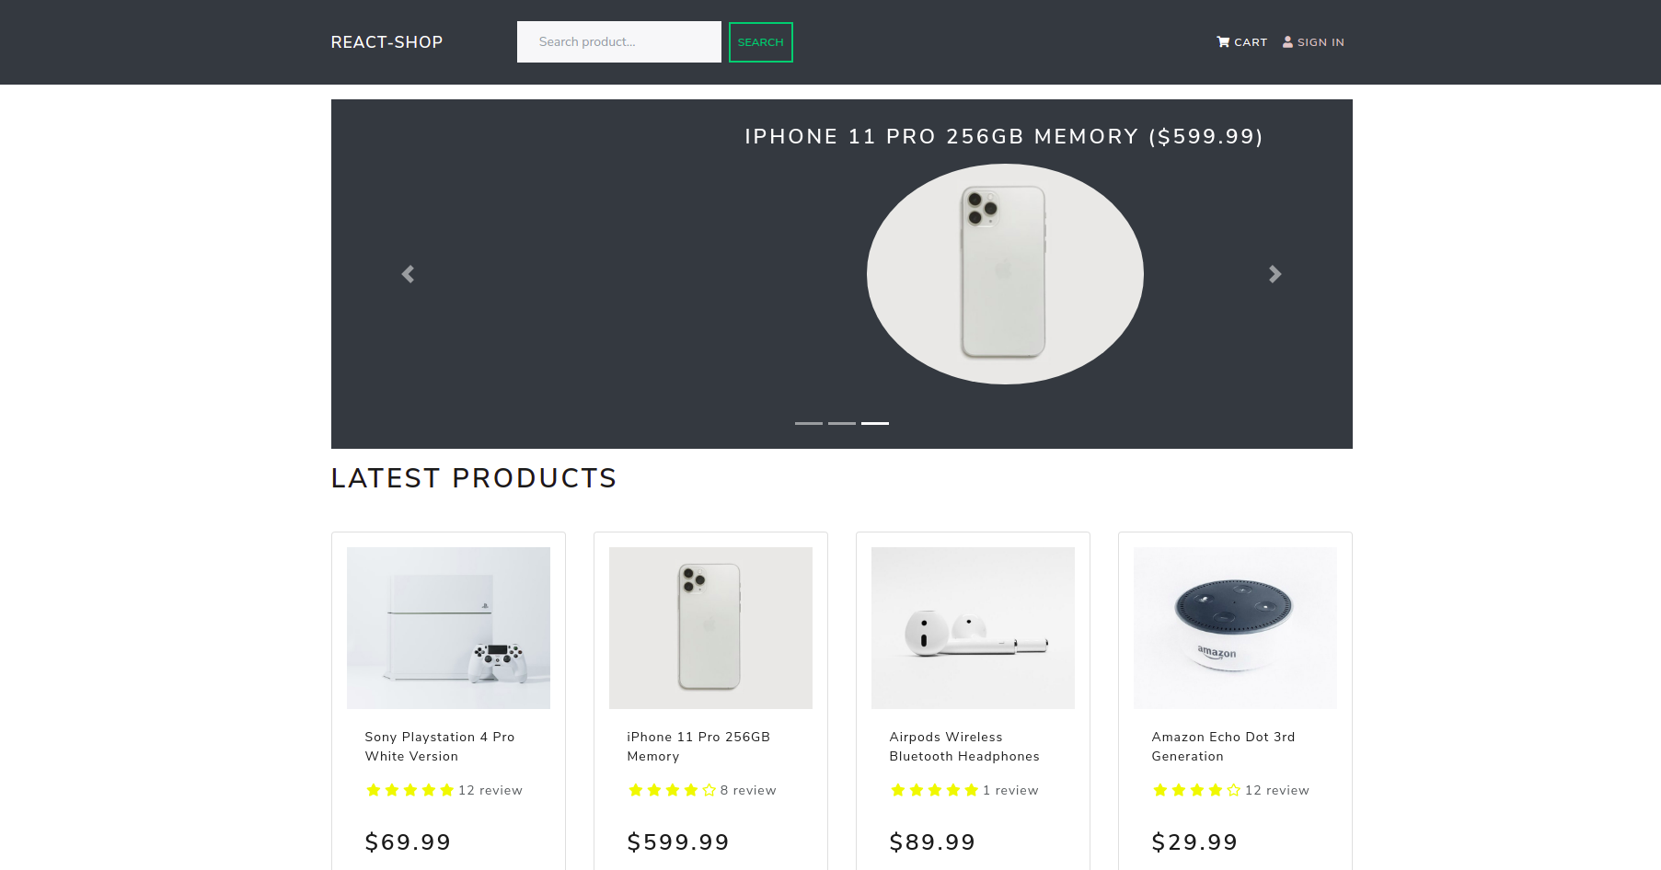Viewport: 1661px width, 870px height.
Task: Advance to the next carousel slide arrow
Action: (x=1275, y=274)
